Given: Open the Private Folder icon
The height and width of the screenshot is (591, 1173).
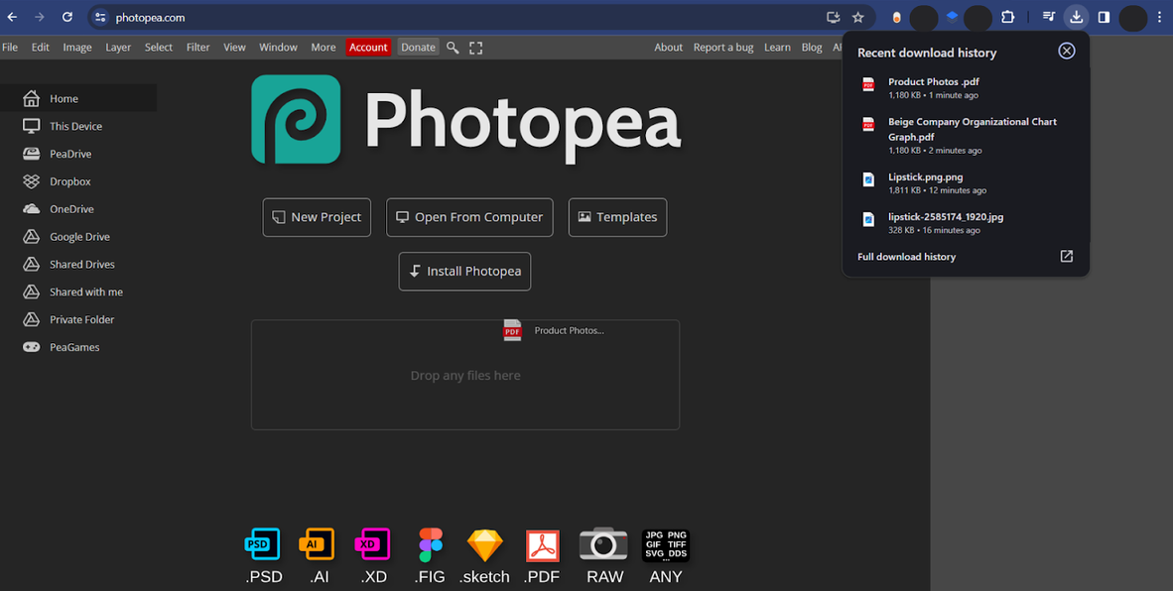Looking at the screenshot, I should 31,319.
